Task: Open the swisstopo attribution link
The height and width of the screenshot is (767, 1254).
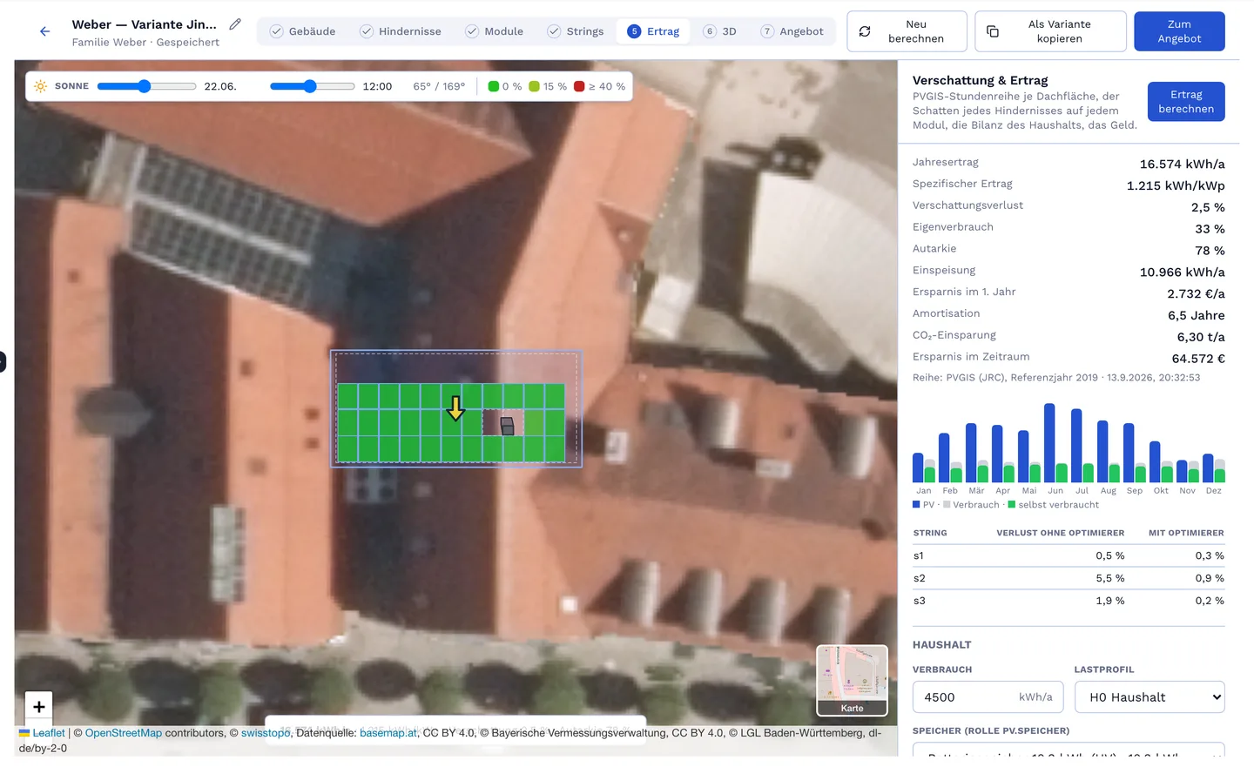Action: point(266,733)
